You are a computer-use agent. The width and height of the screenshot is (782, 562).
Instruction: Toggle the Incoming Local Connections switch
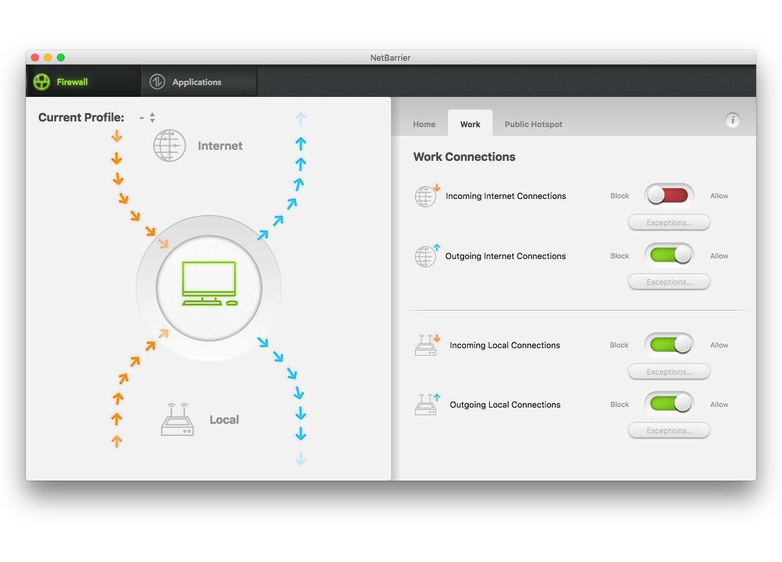click(669, 345)
